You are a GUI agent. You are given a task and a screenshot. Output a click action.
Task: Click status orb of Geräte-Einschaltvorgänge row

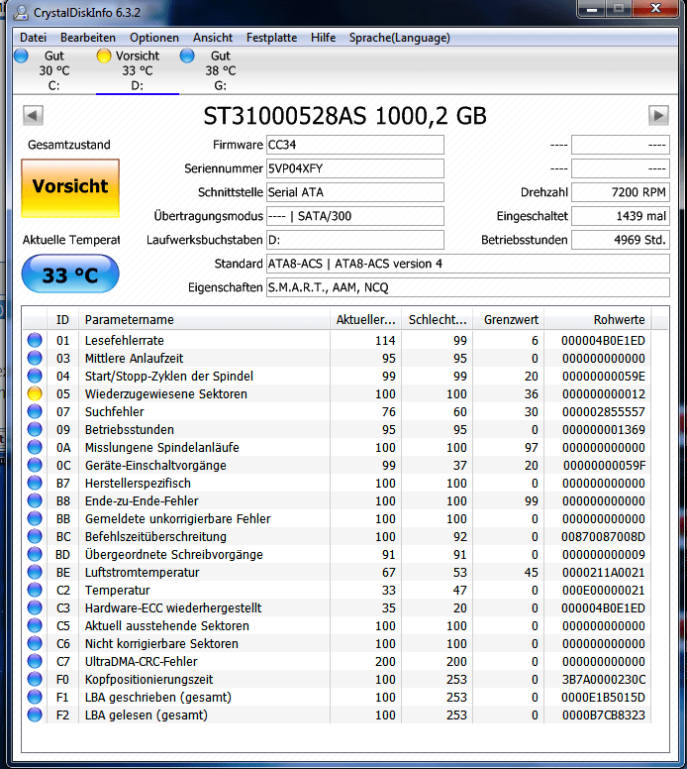35,466
